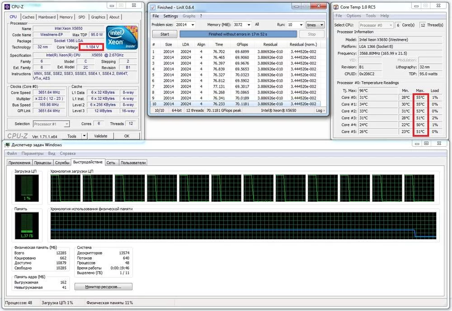Image resolution: width=452 pixels, height=311 pixels.
Task: Open the Problem size dropdown in LinX
Action: (x=193, y=25)
